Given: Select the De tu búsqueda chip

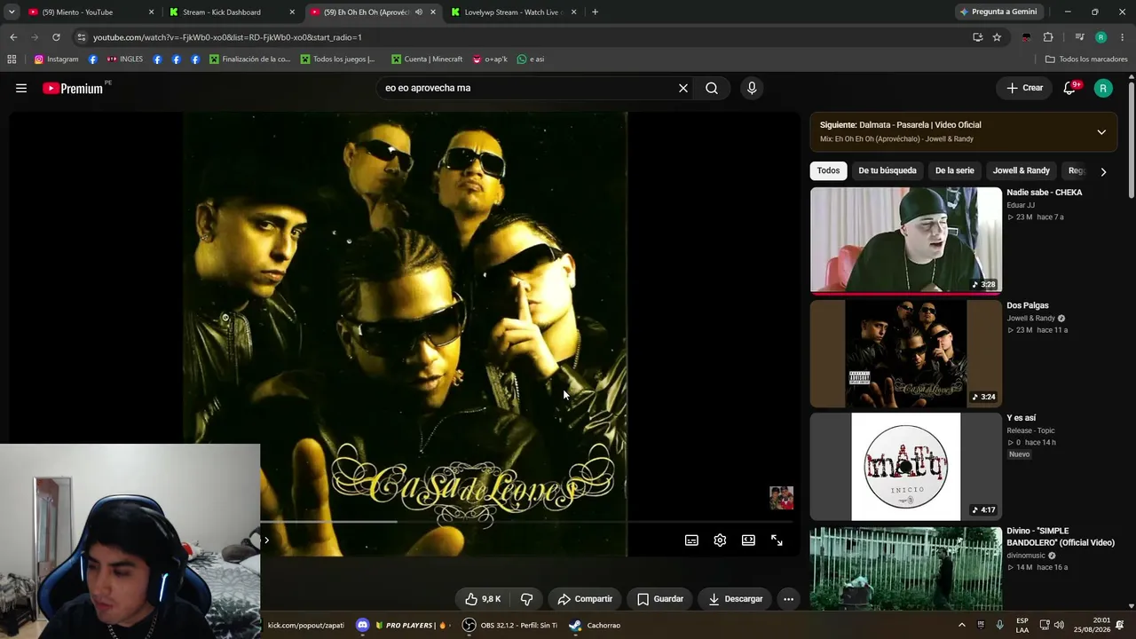Looking at the screenshot, I should click(887, 170).
